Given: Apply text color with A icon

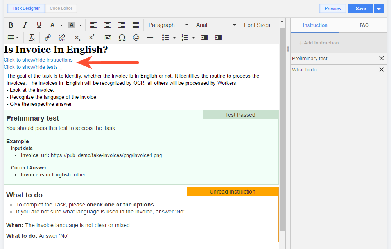Looking at the screenshot, I should [52, 25].
